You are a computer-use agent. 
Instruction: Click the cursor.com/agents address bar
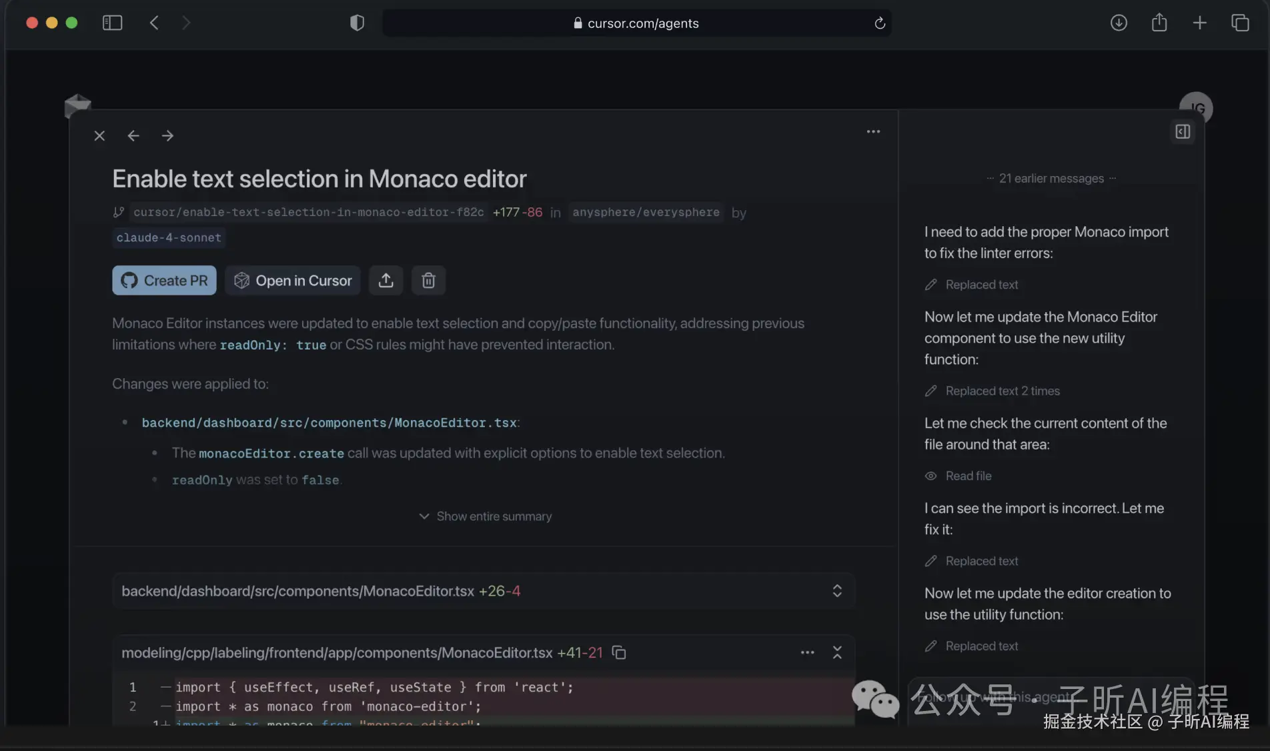pos(636,23)
